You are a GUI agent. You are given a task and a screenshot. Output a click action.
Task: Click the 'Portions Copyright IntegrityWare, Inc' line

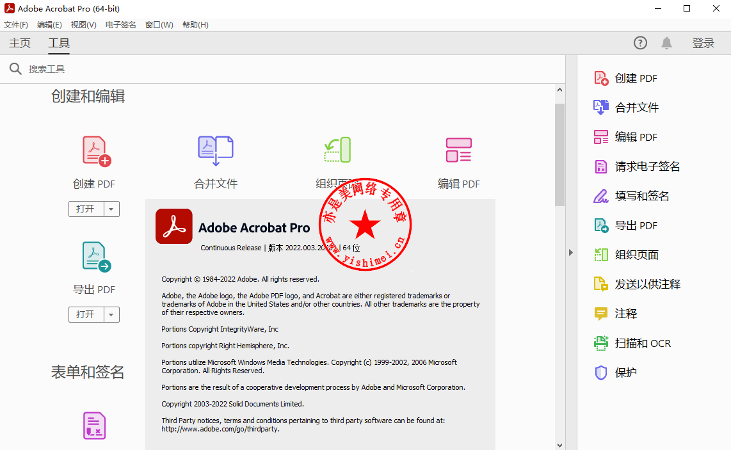[x=220, y=329]
